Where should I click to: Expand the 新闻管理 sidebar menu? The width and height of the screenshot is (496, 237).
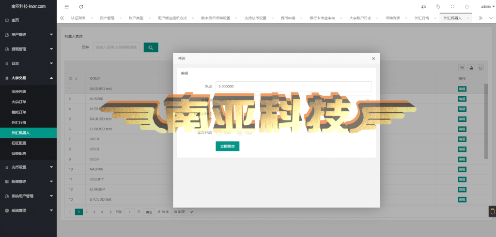click(x=28, y=182)
